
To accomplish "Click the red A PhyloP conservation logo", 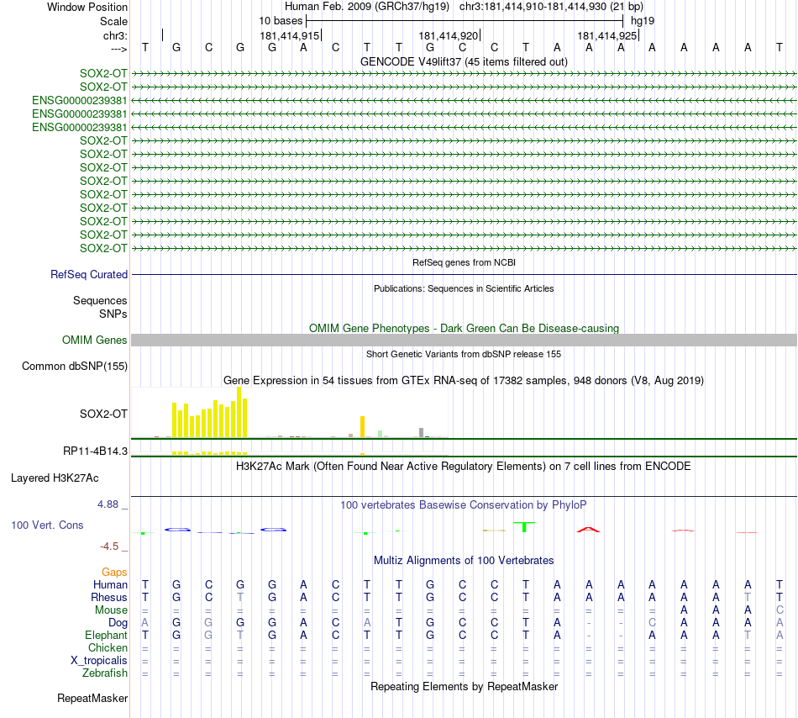I will 588,530.
